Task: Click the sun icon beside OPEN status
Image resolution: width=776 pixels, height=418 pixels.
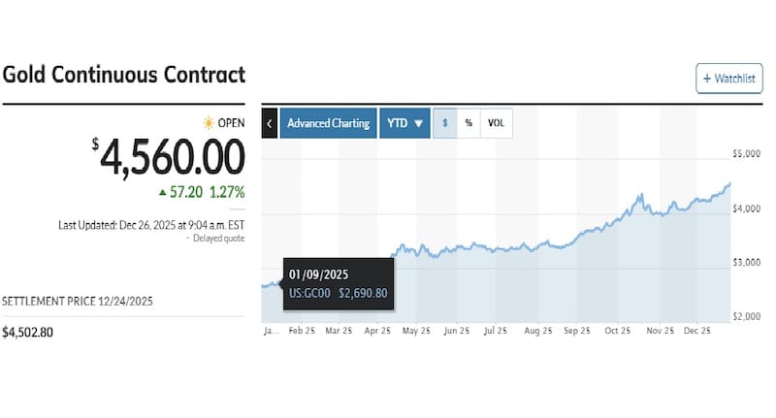Action: 208,123
